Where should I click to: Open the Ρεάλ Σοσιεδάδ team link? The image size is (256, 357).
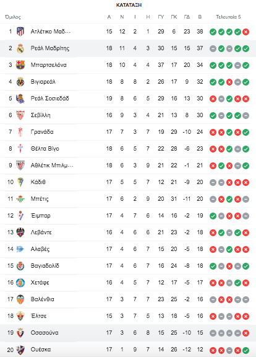[x=49, y=99]
